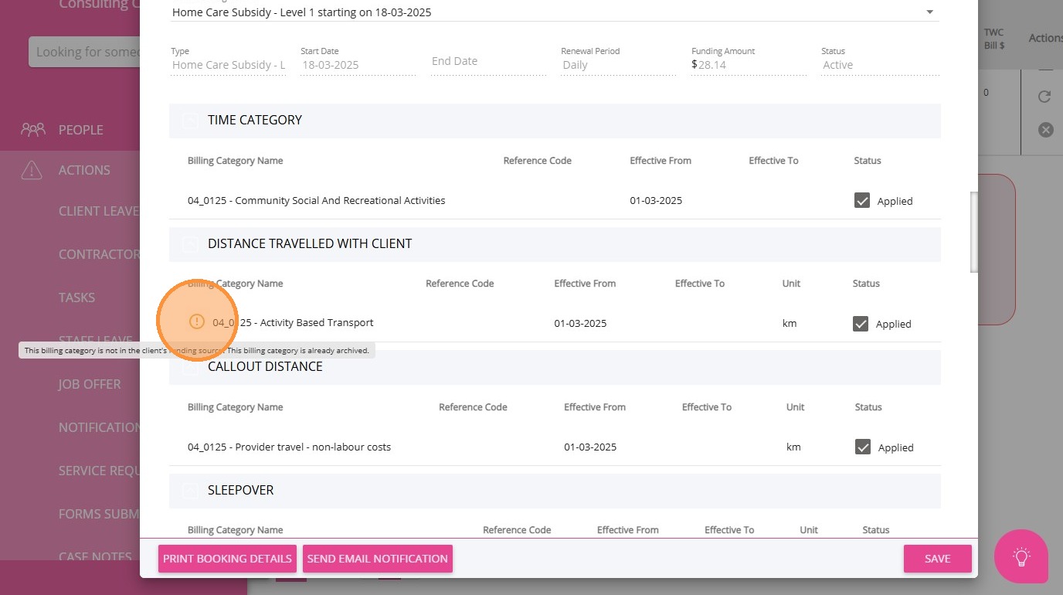Viewport: 1063px width, 595px height.
Task: Save the booking with the Save button
Action: 937,559
